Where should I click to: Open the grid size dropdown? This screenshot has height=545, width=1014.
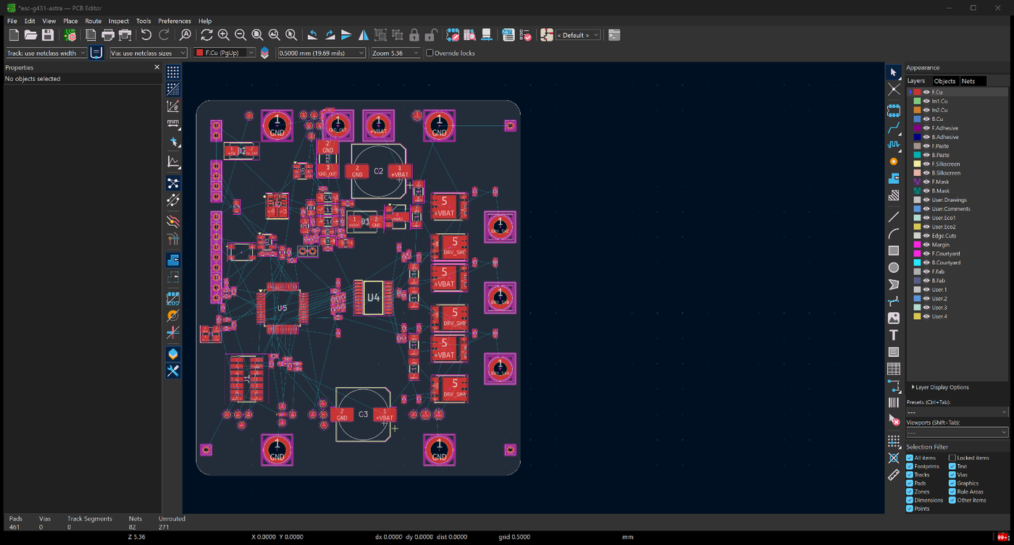(x=322, y=53)
